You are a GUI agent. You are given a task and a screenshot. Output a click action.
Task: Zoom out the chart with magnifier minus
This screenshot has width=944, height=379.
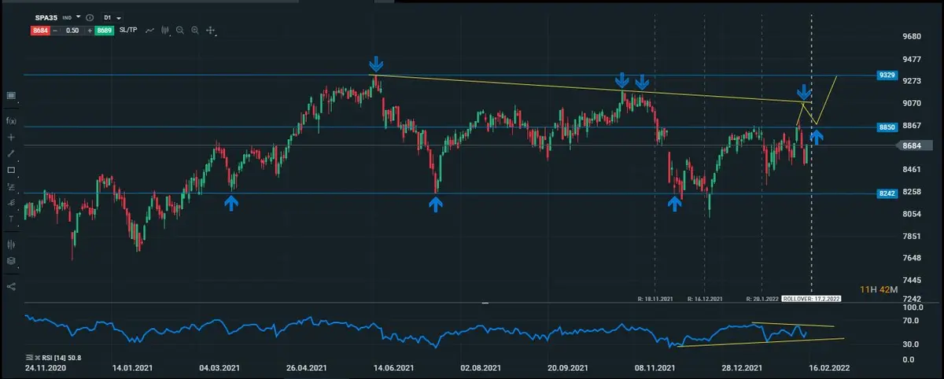[x=180, y=30]
